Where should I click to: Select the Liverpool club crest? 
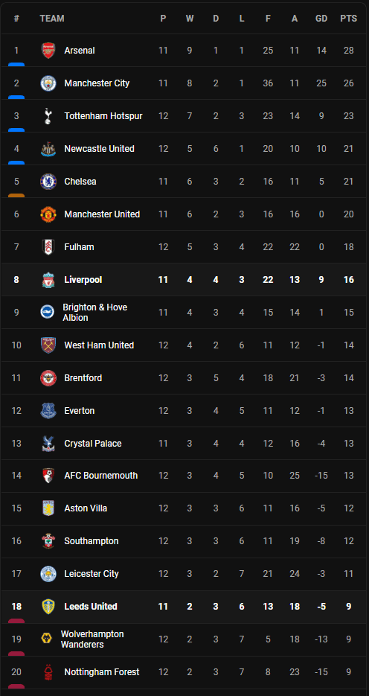click(x=48, y=280)
